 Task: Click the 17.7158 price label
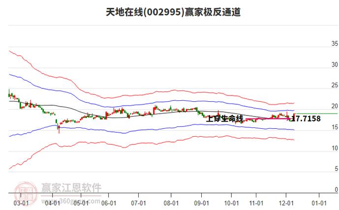click(306, 119)
